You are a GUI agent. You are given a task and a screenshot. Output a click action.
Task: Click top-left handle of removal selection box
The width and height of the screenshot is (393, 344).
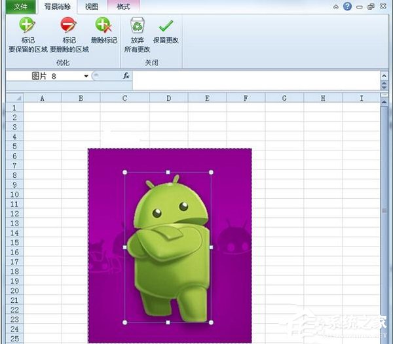pyautogui.click(x=125, y=172)
